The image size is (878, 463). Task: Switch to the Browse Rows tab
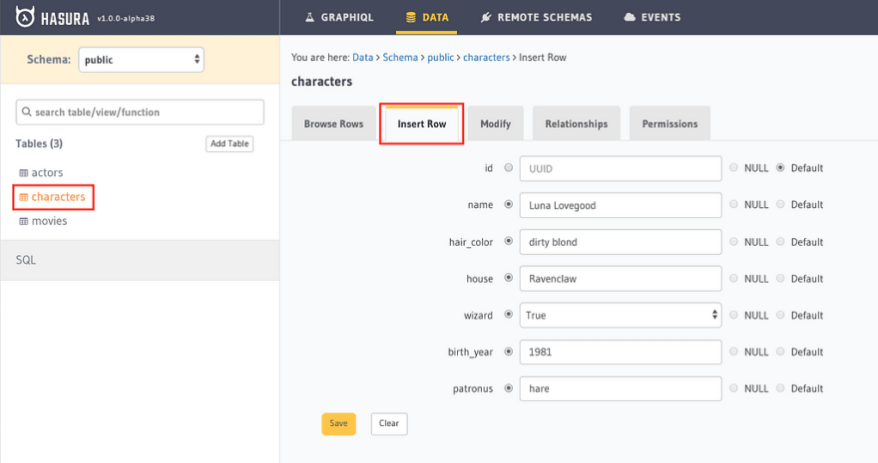tap(333, 123)
